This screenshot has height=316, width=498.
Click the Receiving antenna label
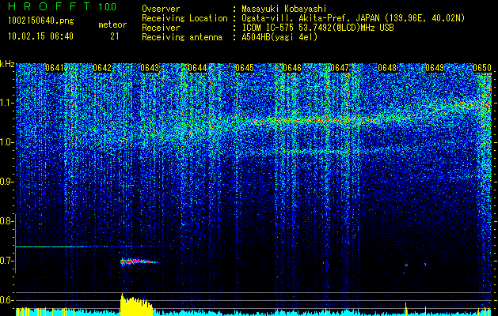coord(182,37)
